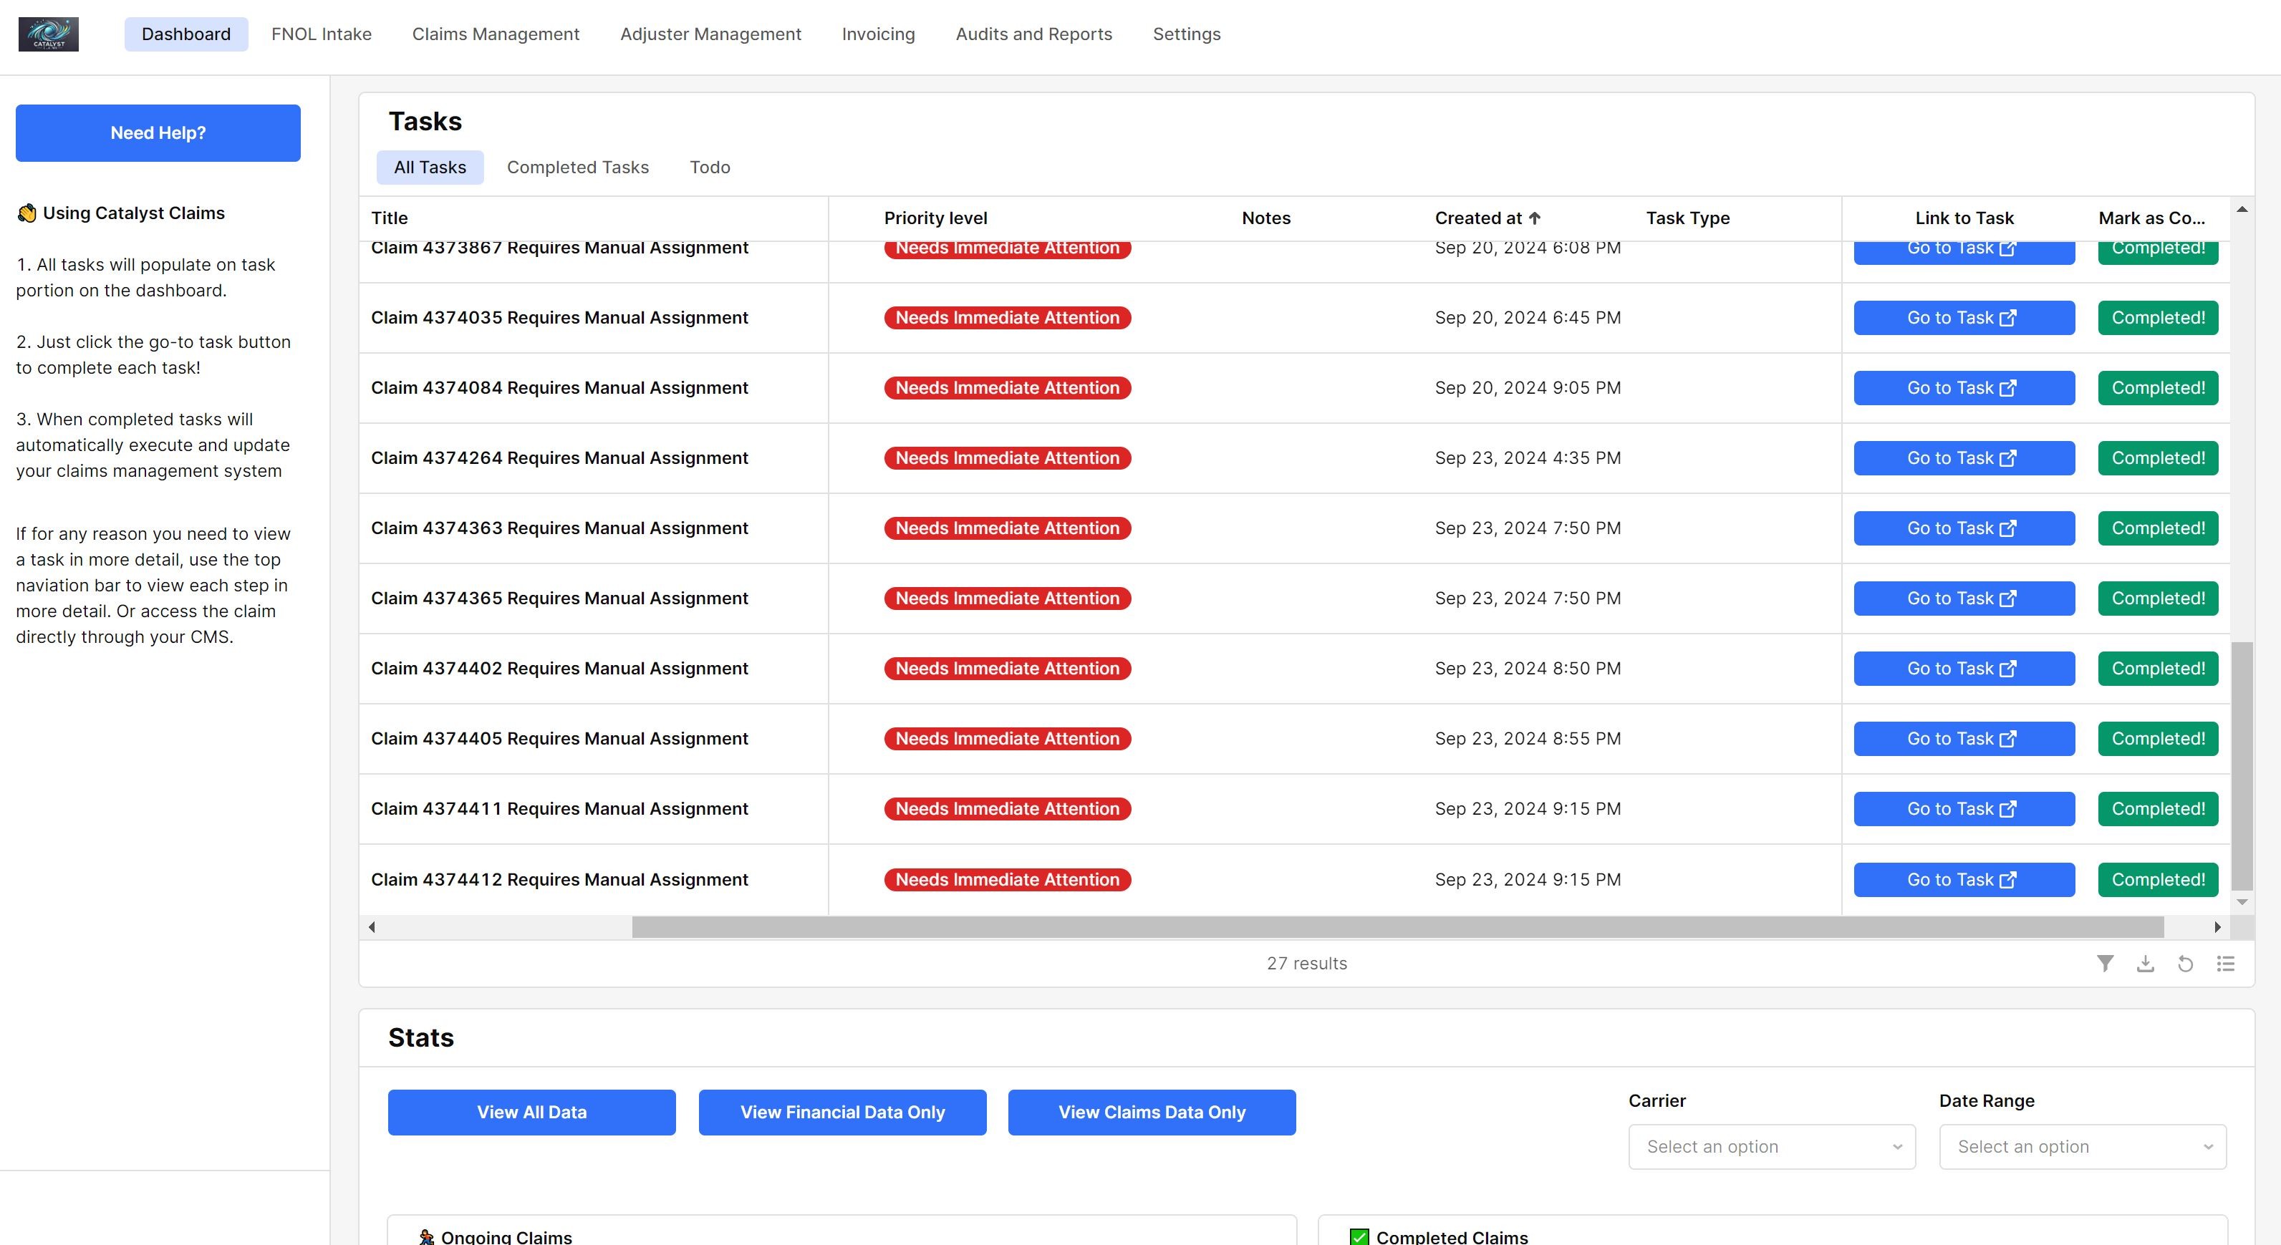This screenshot has width=2281, height=1245.
Task: Mark Claim 4374405 as Completed
Action: click(x=2158, y=739)
